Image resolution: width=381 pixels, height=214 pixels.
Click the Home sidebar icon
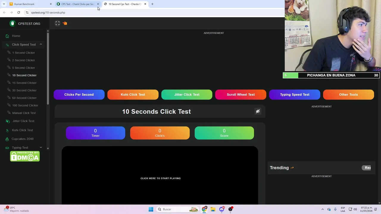coord(7,36)
